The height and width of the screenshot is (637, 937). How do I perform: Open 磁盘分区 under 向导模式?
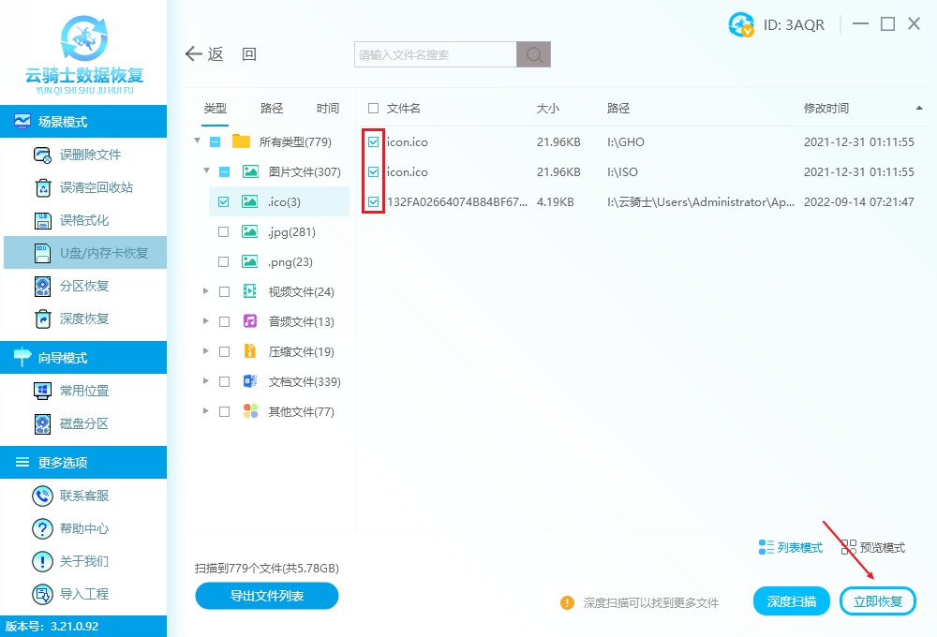pos(84,423)
